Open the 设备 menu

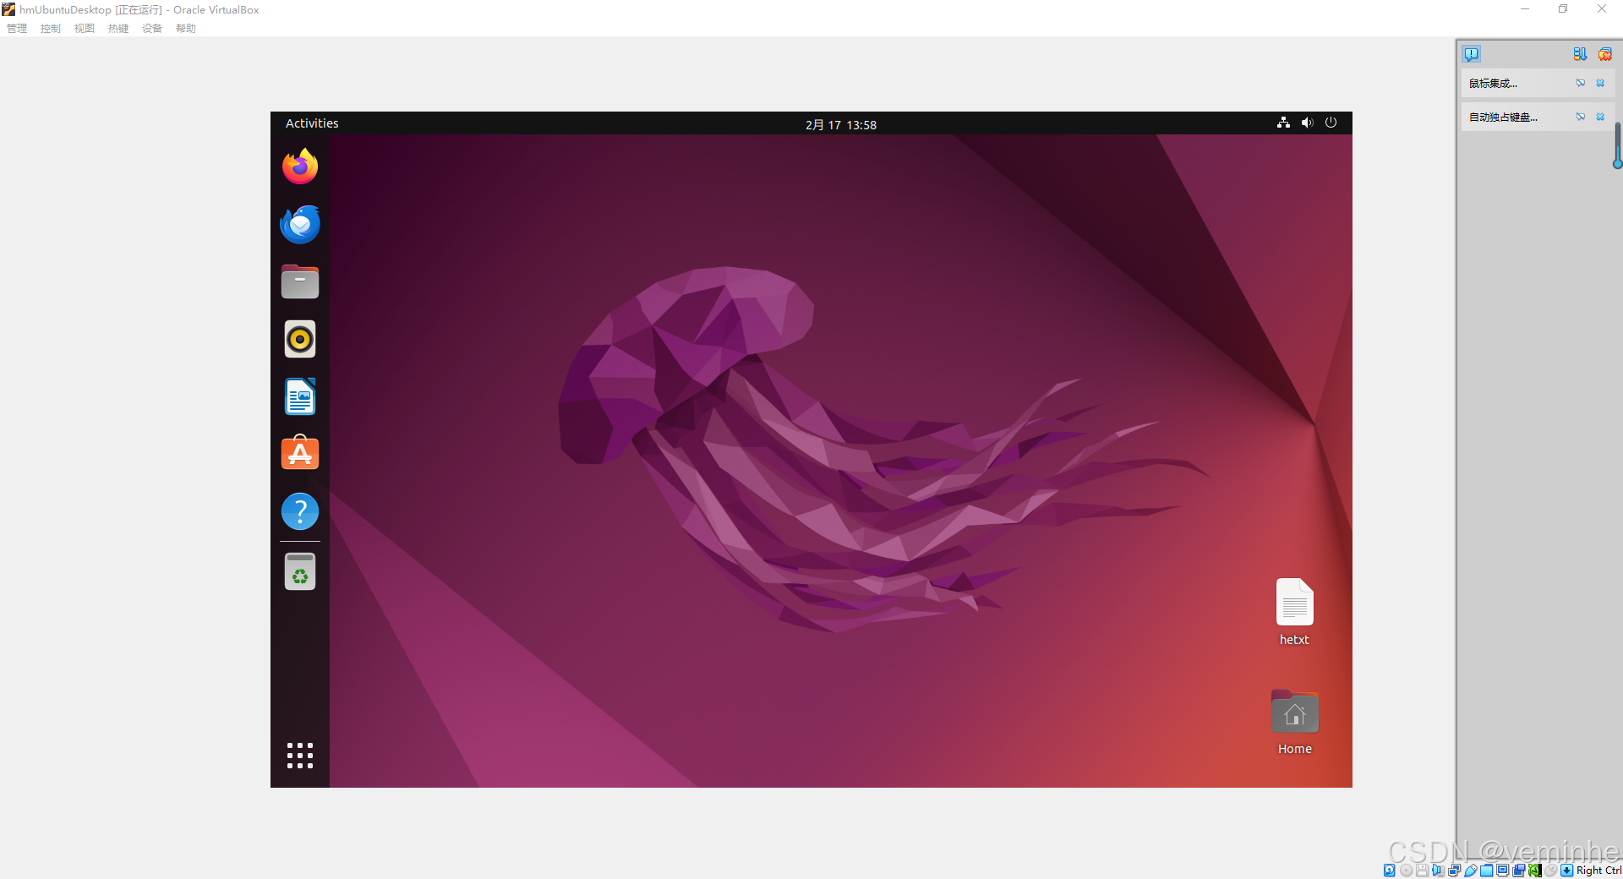(152, 29)
